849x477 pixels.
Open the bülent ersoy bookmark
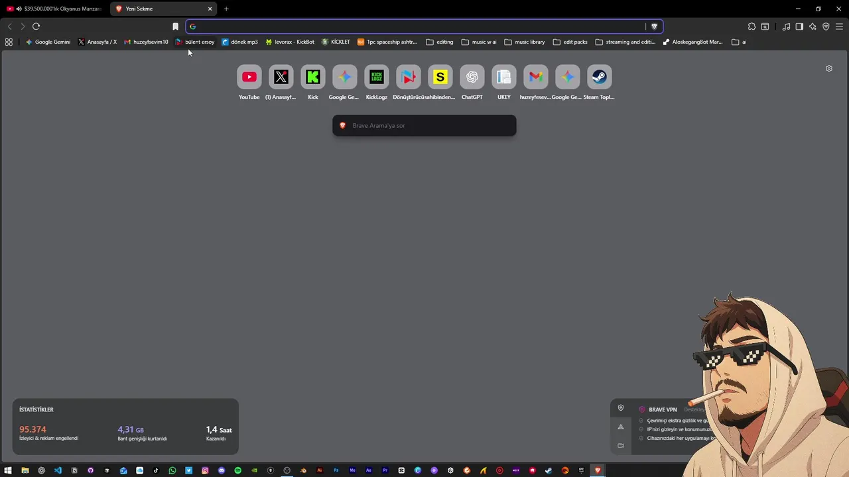point(195,42)
